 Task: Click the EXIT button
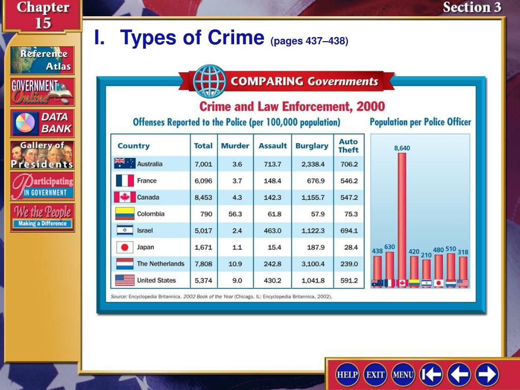click(375, 375)
